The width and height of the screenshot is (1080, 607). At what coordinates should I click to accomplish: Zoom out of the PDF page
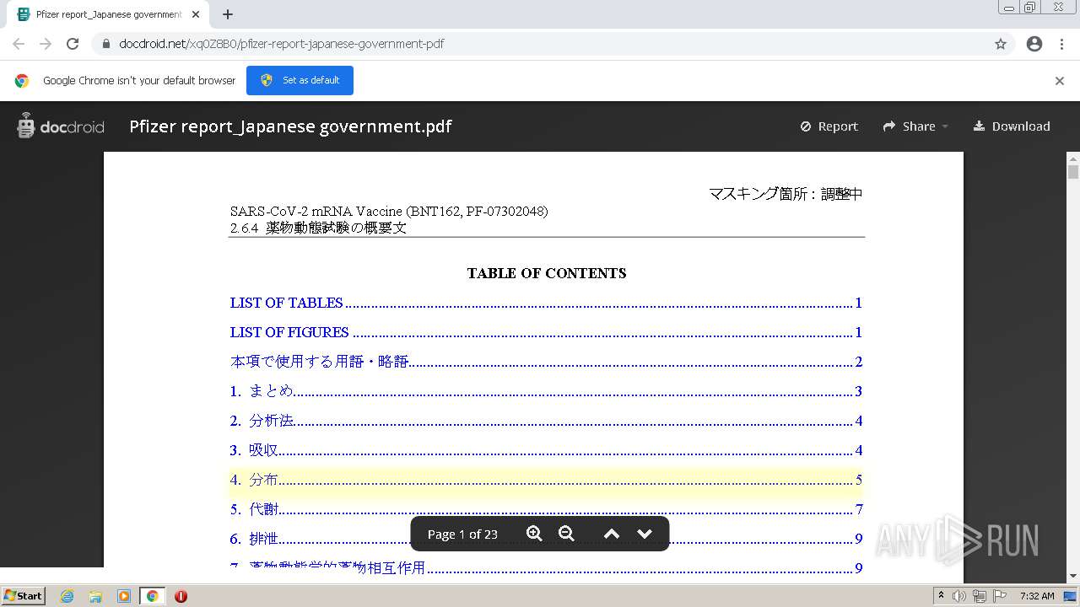pos(566,534)
